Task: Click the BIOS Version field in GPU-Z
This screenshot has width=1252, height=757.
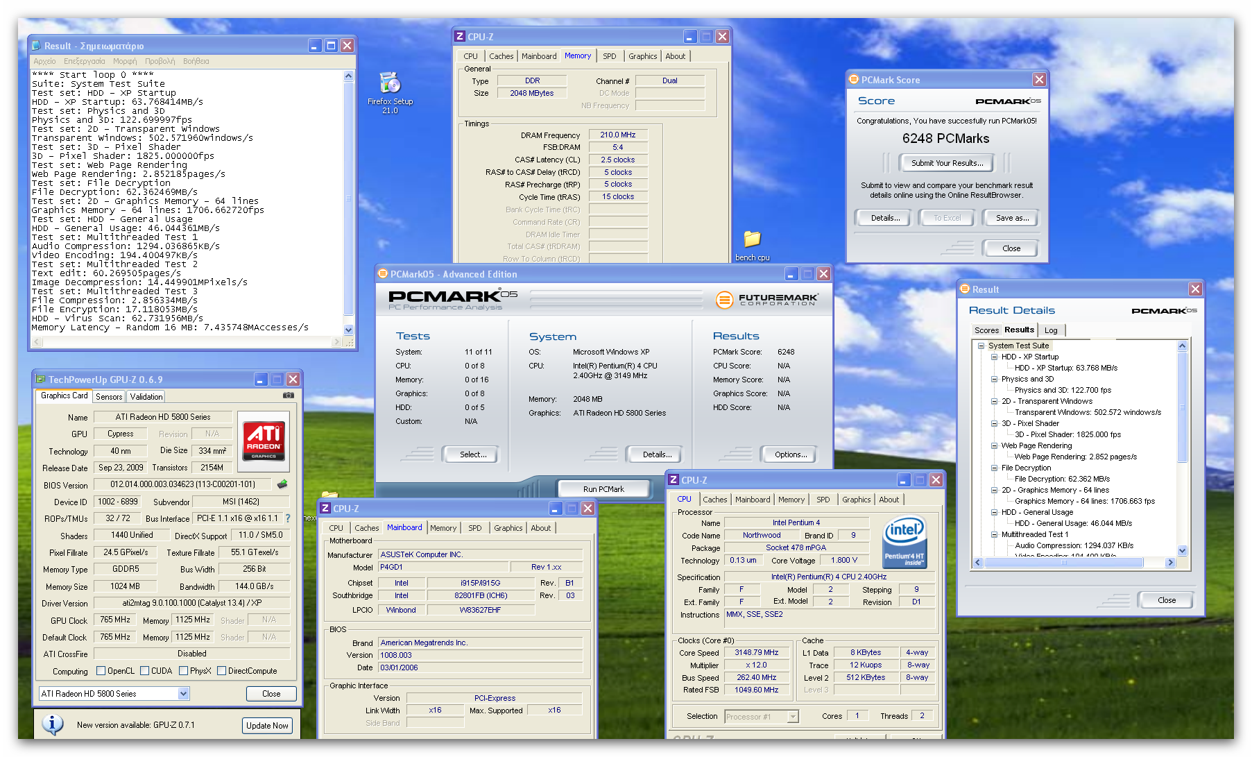Action: coord(184,484)
